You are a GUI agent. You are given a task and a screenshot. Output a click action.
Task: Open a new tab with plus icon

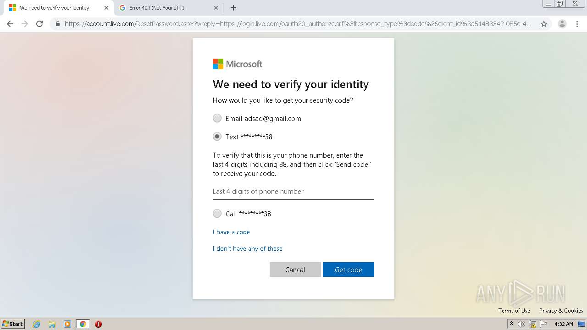(x=233, y=8)
